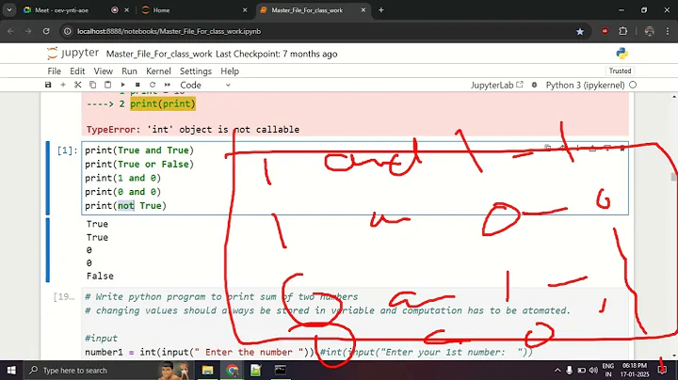The width and height of the screenshot is (678, 380).
Task: Click the output line 'False'
Action: (x=100, y=276)
